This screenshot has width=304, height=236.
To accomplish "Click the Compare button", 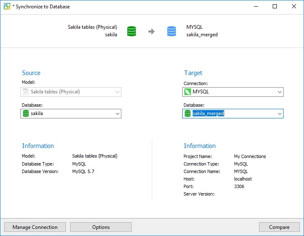I will click(x=279, y=227).
